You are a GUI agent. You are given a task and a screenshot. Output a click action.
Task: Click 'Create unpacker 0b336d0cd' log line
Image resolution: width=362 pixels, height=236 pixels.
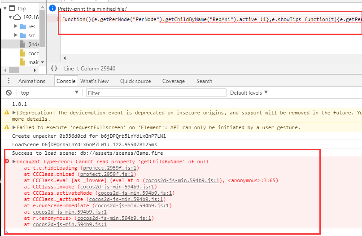coord(89,136)
